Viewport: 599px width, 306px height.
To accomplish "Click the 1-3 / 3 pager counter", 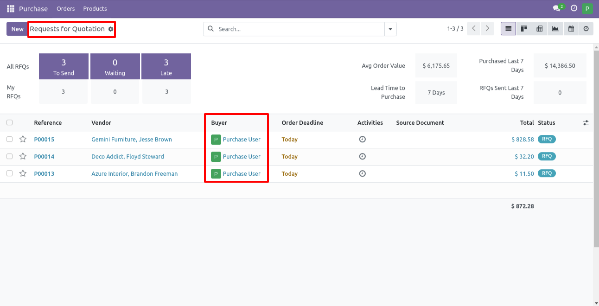I will coord(455,29).
